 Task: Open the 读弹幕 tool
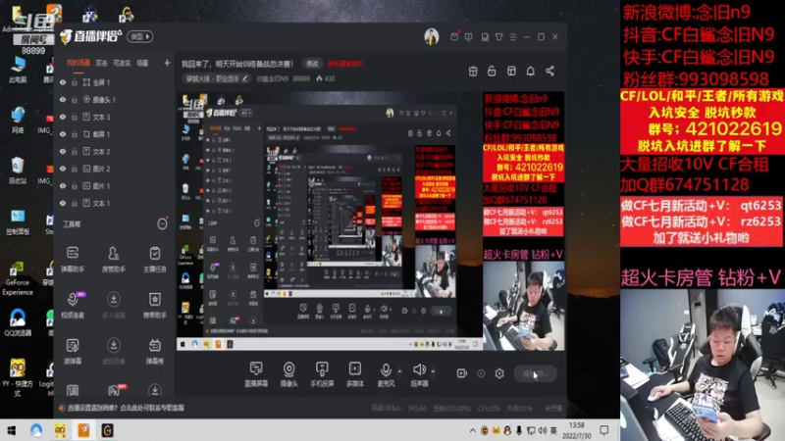73,351
